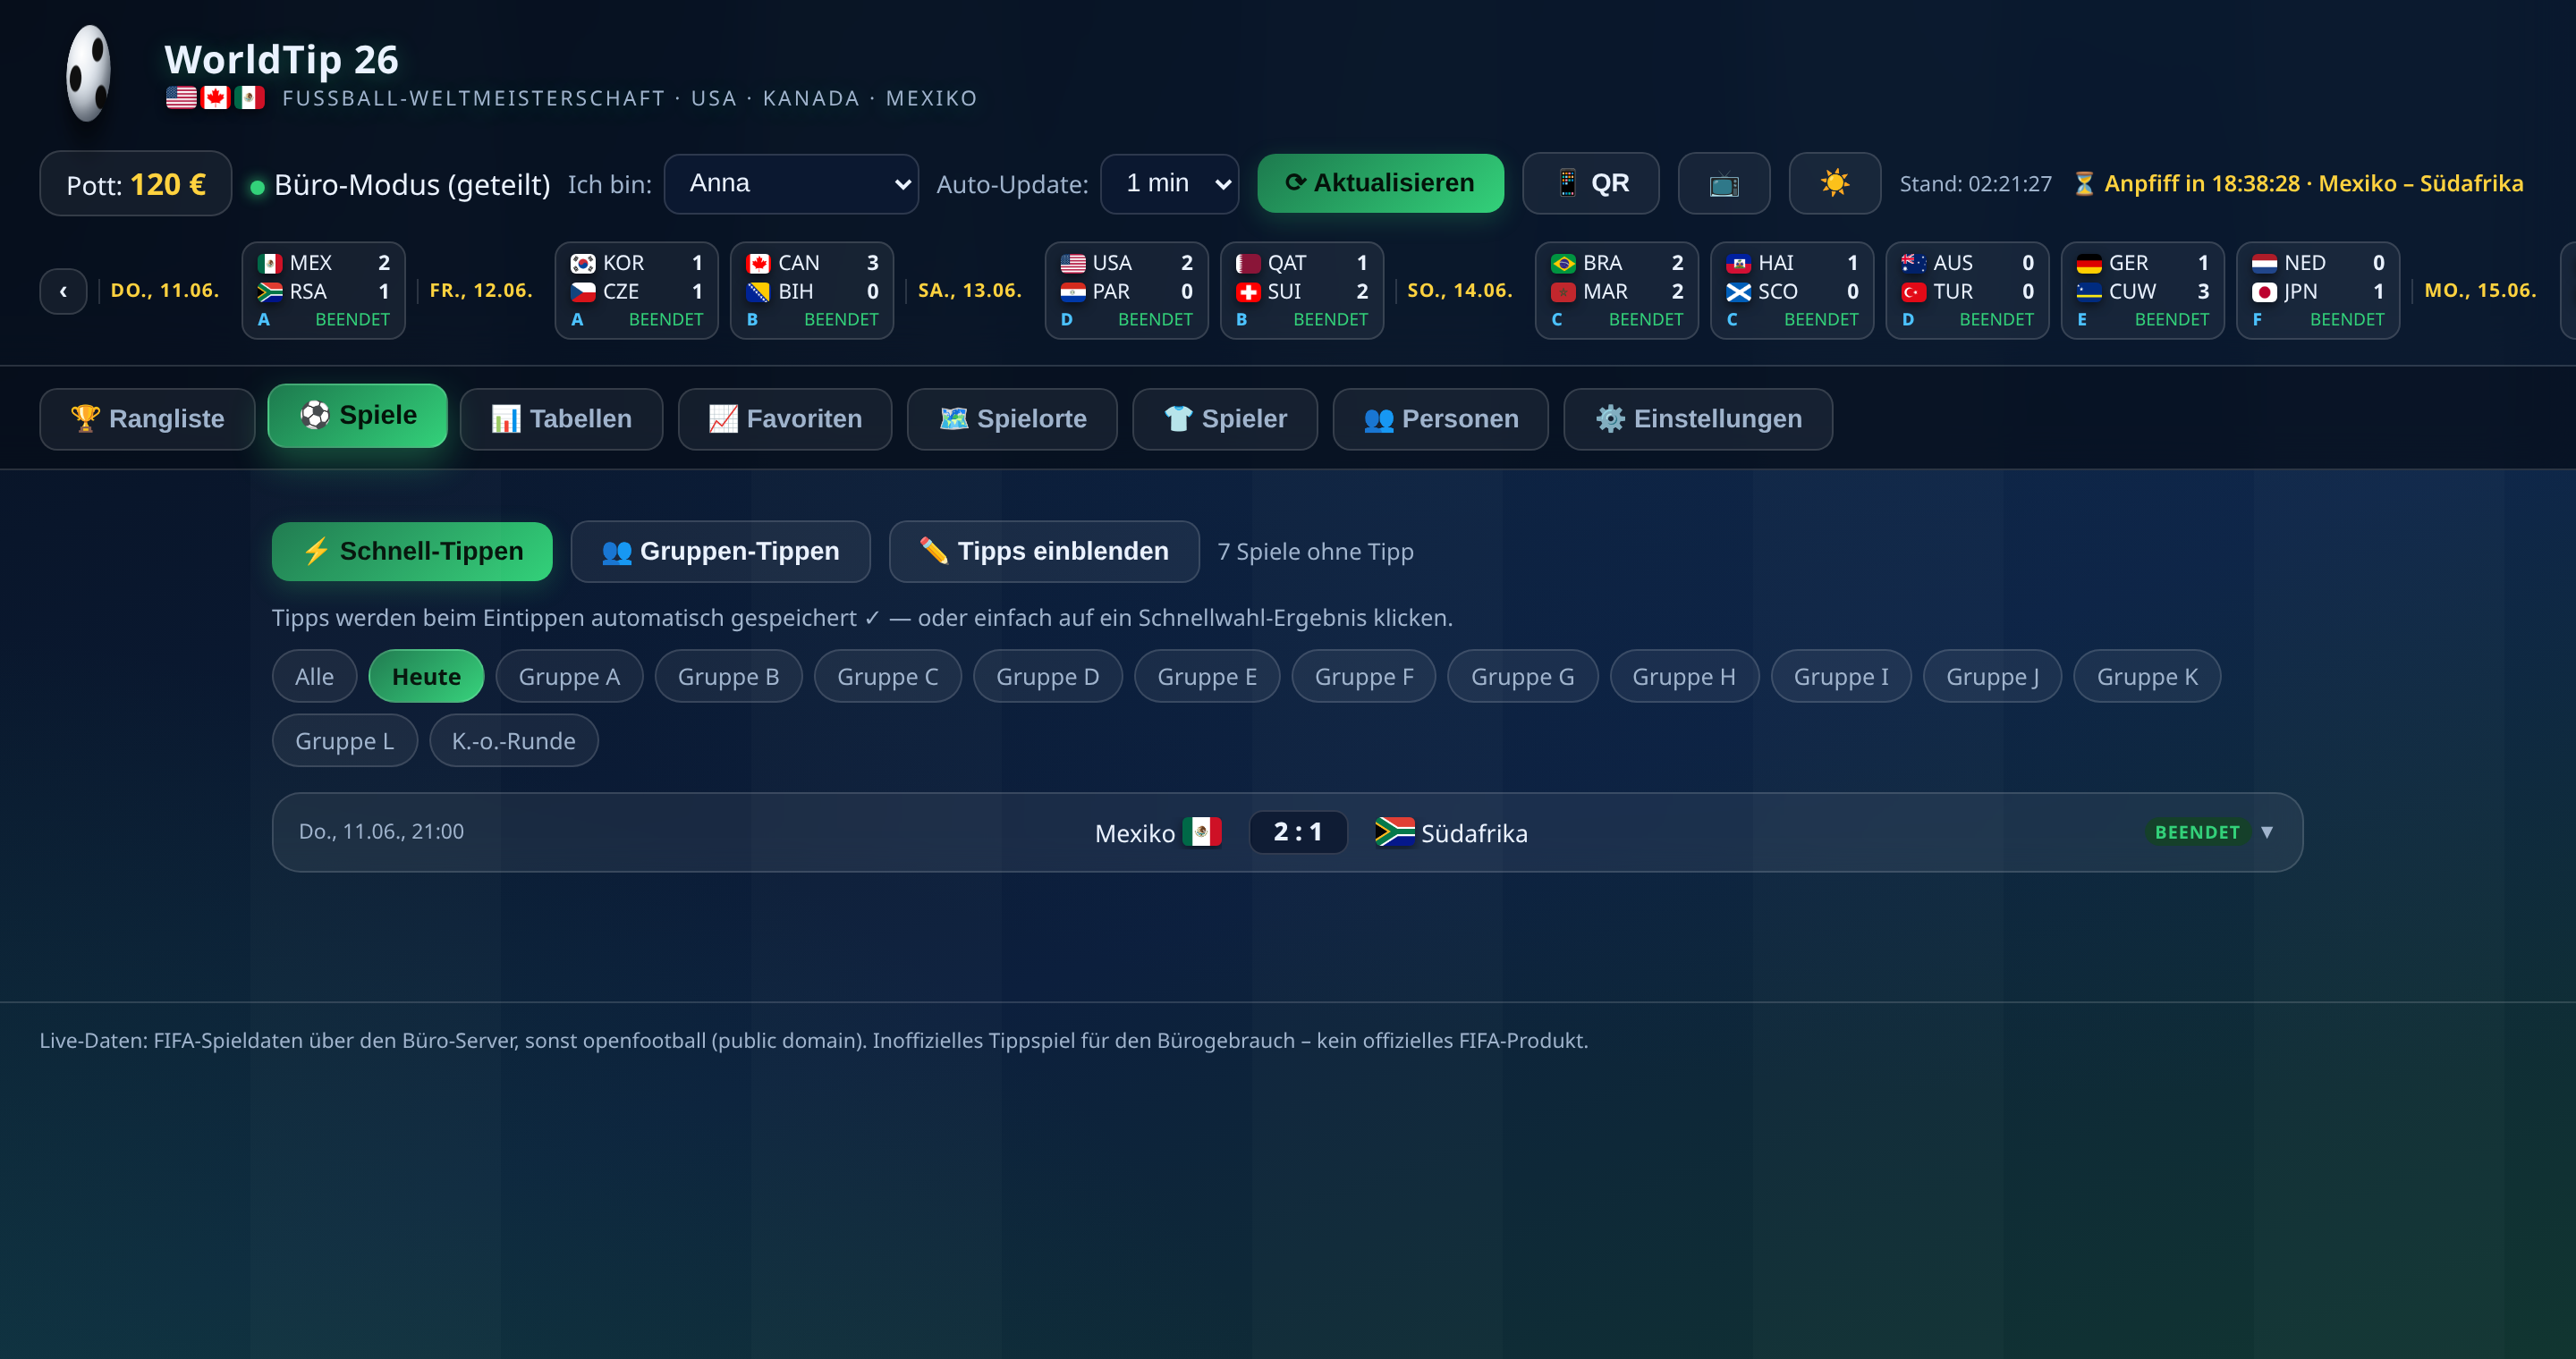Select the QAT vs SUI ticker card

point(1301,291)
